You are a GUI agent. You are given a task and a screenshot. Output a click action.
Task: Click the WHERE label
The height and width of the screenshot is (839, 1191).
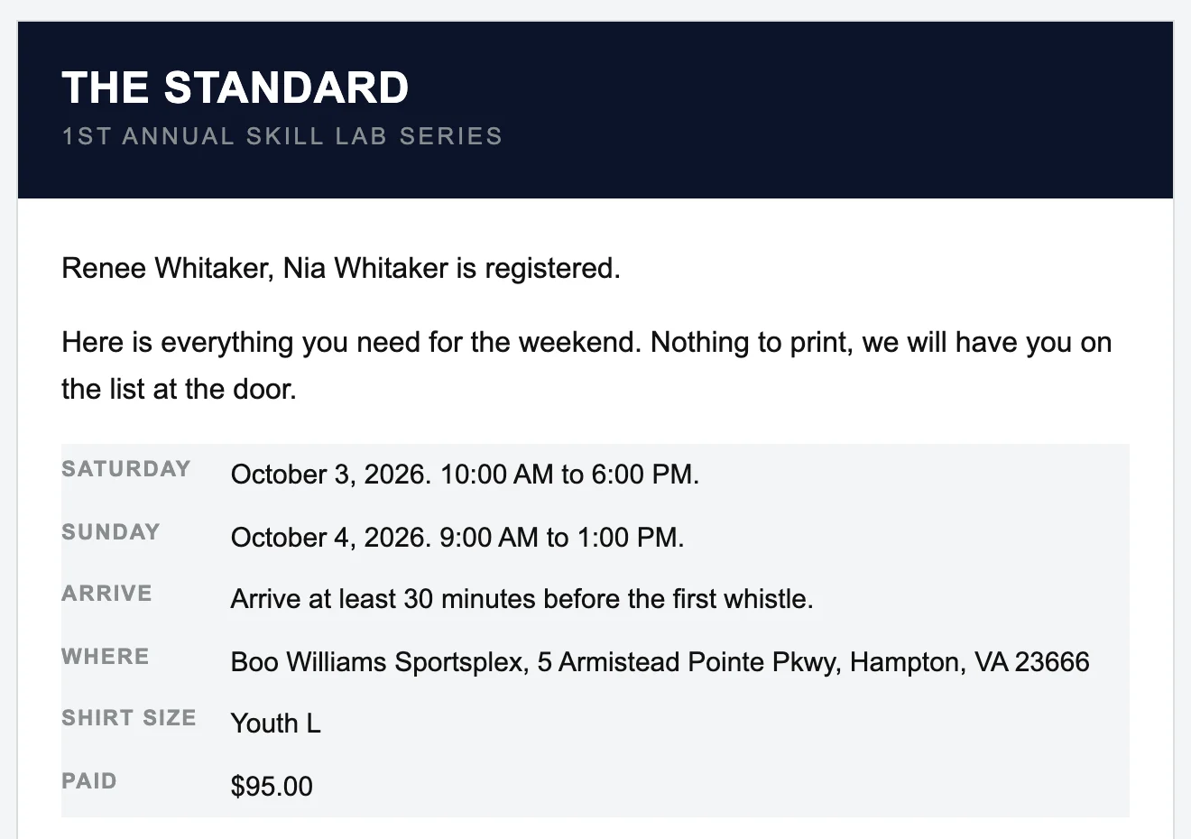tap(106, 657)
